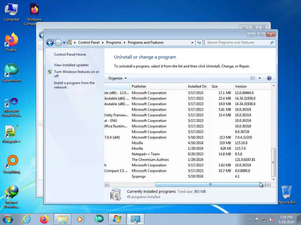Screen dimensions: 301x225
Task: Select the Mozilla row sized 628 KB
Action: pyautogui.click(x=188, y=149)
